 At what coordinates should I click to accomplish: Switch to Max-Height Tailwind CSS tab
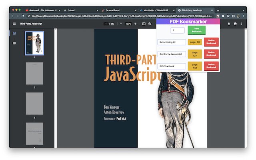[156, 10]
